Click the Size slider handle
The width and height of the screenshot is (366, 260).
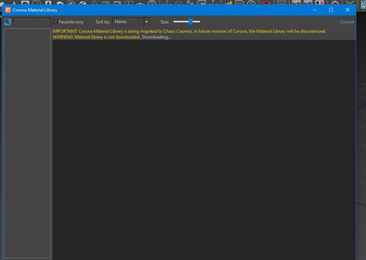coord(190,22)
